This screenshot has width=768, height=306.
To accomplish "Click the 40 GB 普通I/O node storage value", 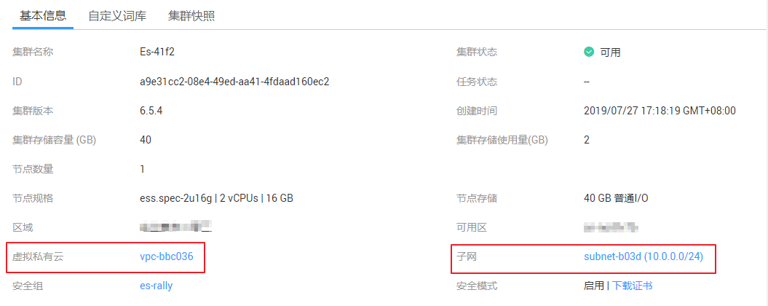I will 617,198.
